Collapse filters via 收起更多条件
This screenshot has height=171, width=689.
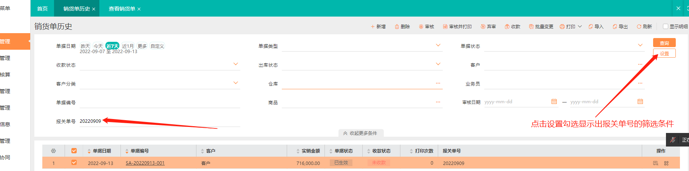point(360,133)
